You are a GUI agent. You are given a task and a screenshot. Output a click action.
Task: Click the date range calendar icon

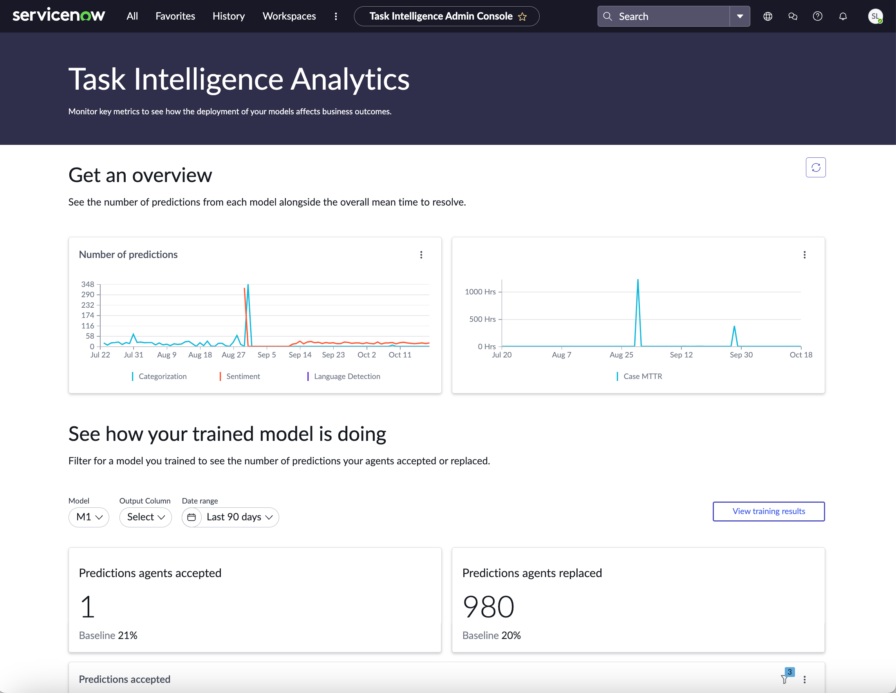[191, 517]
